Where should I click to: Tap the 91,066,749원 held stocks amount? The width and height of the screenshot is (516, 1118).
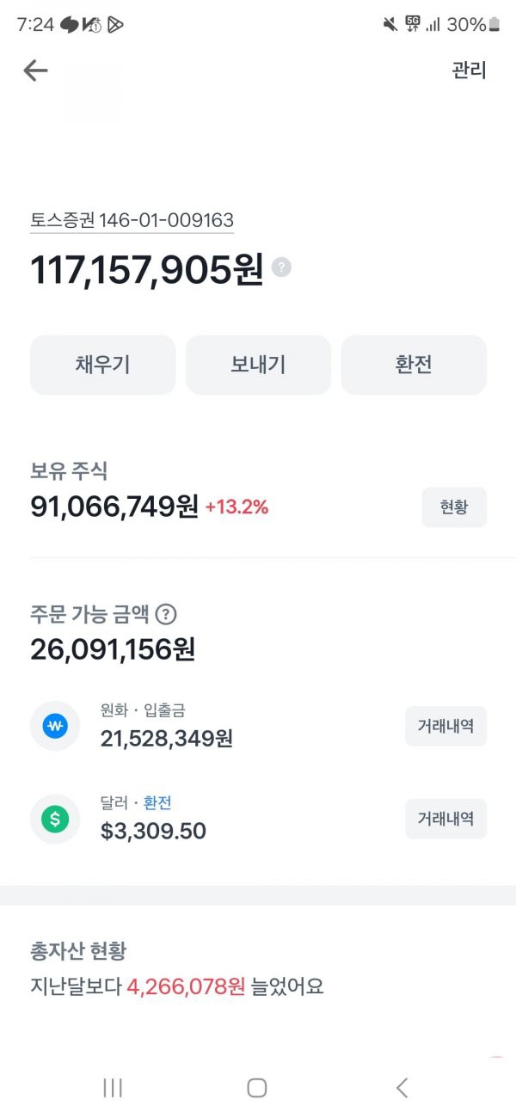114,507
